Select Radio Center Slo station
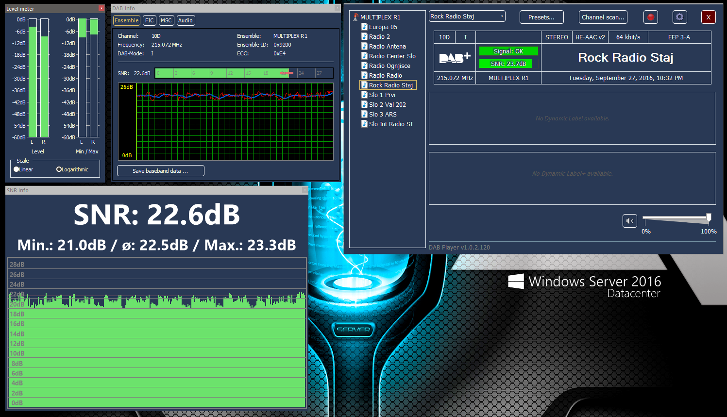The width and height of the screenshot is (727, 417). 392,56
